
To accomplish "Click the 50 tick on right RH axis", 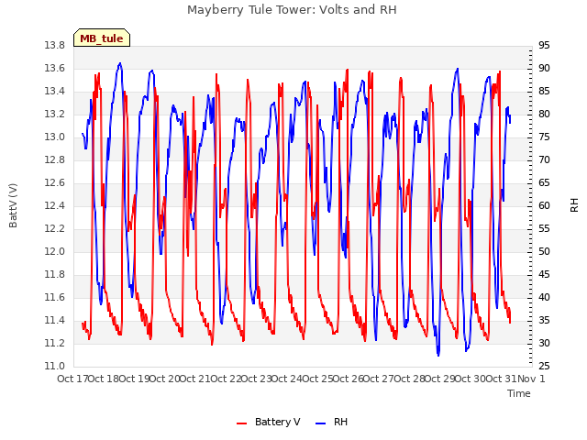I will 544,251.
